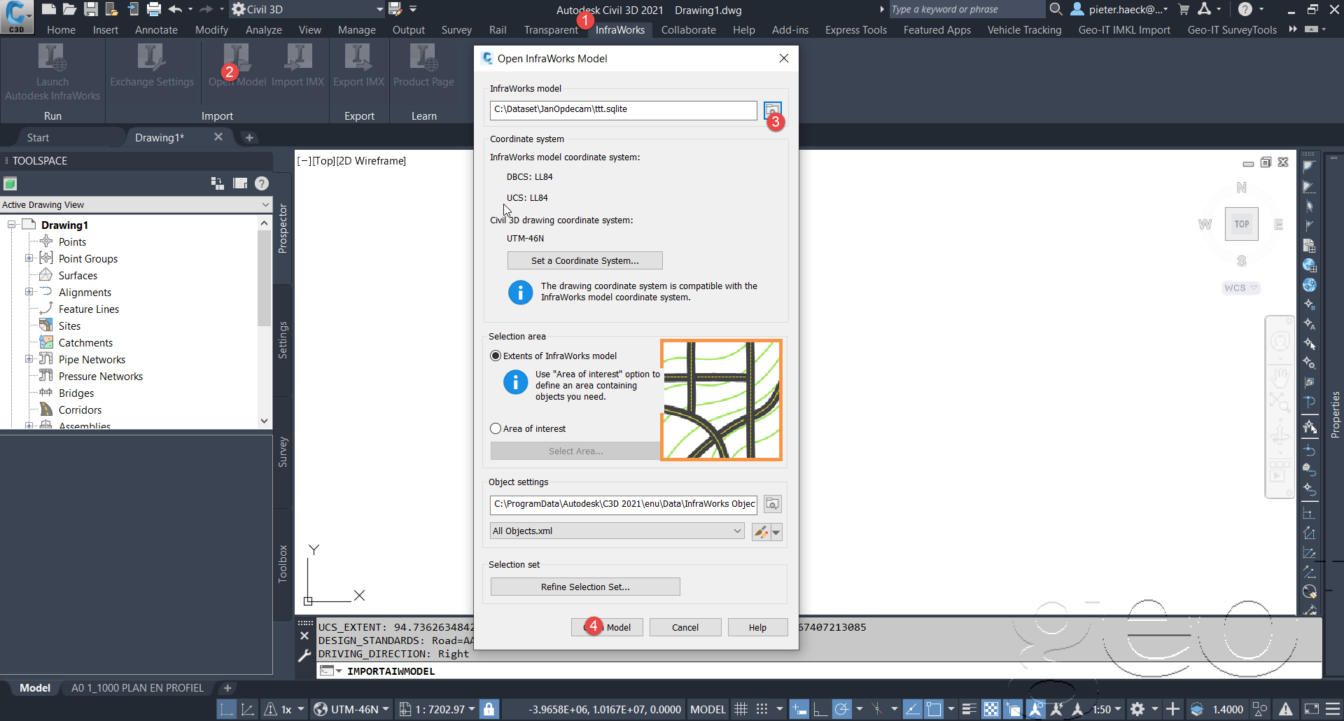Click Export IMX ribbon icon

358,66
